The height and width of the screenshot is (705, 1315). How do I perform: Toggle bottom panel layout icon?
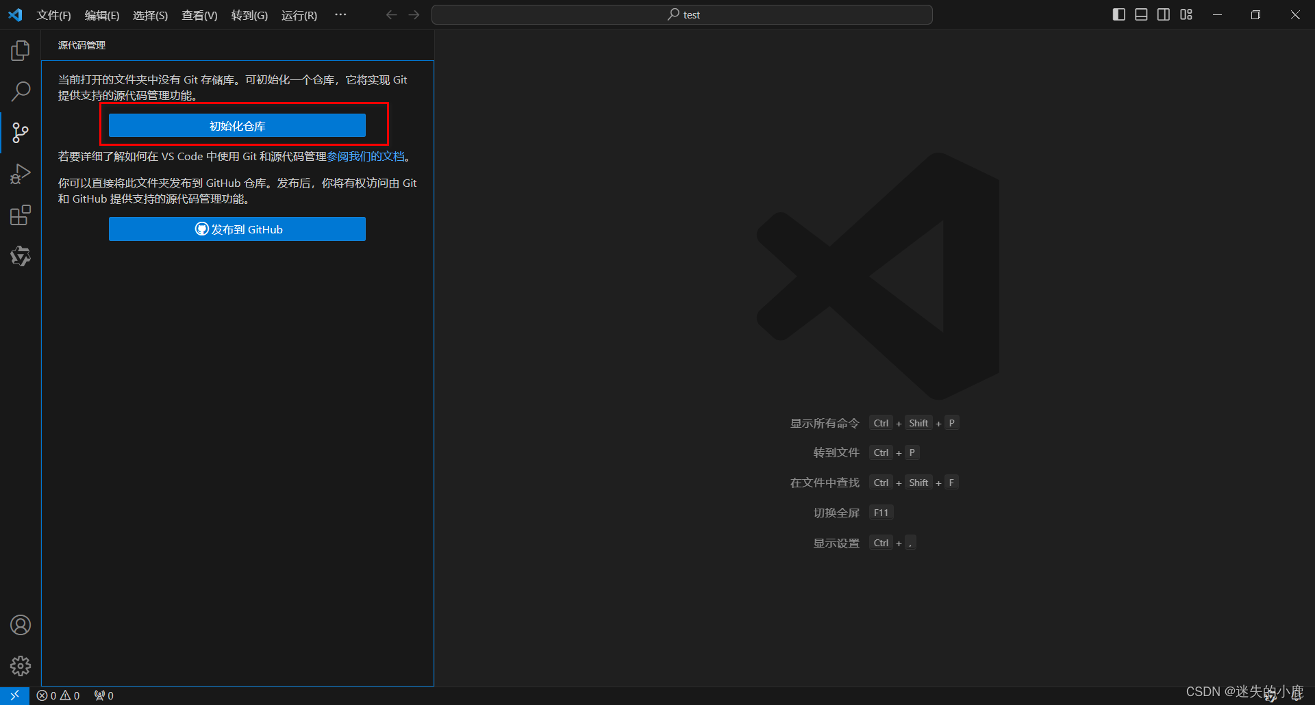click(1141, 14)
